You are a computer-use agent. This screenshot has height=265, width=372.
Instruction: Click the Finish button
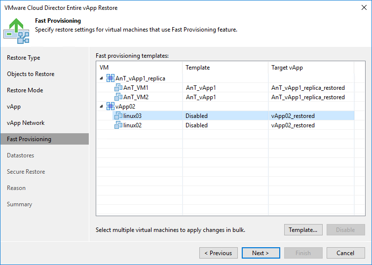(x=303, y=253)
